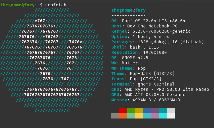Click the bright yellow color block
This screenshot has width=214, height=128.
pos(139,116)
